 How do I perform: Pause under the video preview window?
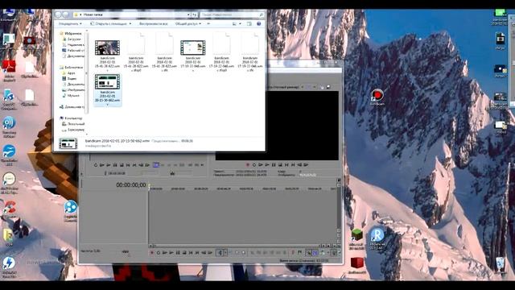[x=274, y=164]
